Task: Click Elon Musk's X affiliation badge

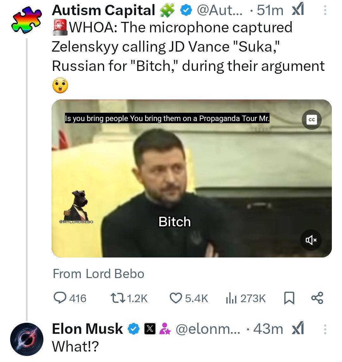Action: point(150,329)
